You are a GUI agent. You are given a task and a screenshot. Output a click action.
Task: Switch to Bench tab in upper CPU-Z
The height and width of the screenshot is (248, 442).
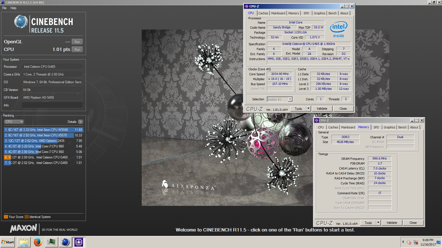click(x=333, y=13)
